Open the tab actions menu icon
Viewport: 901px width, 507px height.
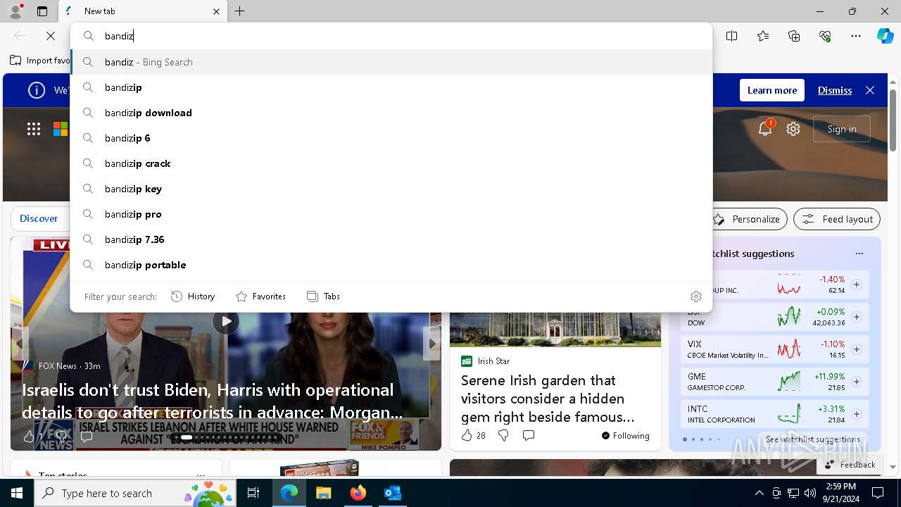tap(42, 11)
